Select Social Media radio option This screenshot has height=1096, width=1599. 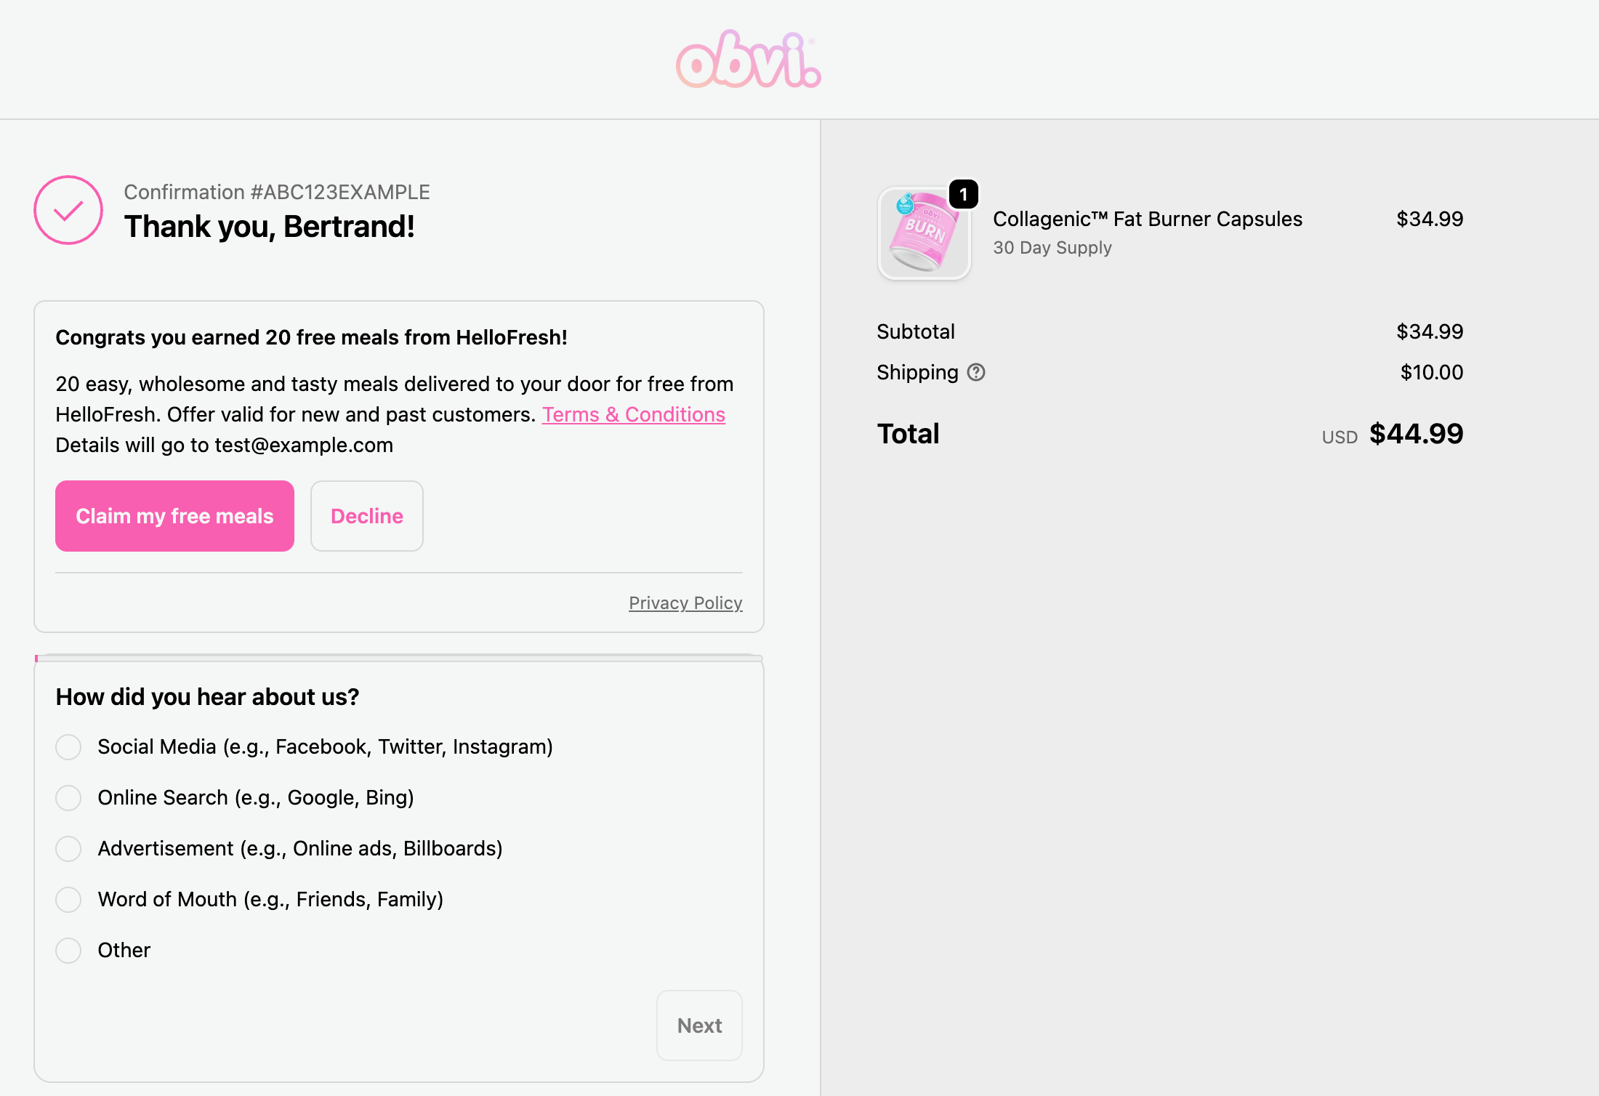tap(68, 746)
